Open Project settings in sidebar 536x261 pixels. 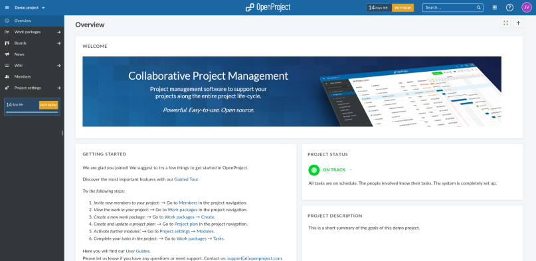pyautogui.click(x=27, y=88)
